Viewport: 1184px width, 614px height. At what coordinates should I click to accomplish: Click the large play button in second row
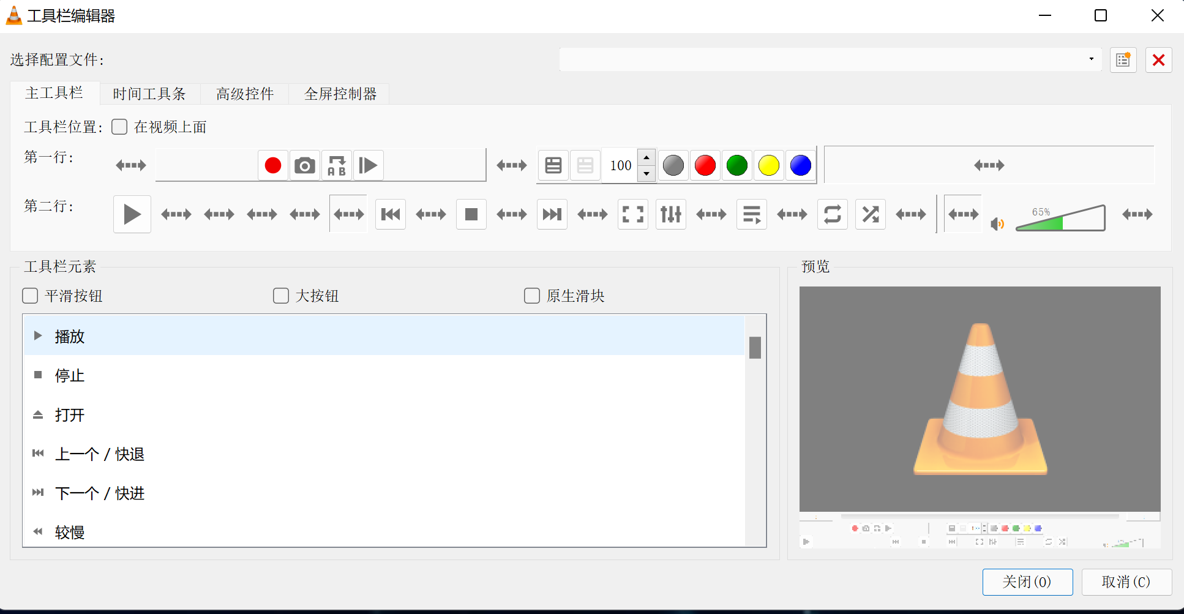132,214
